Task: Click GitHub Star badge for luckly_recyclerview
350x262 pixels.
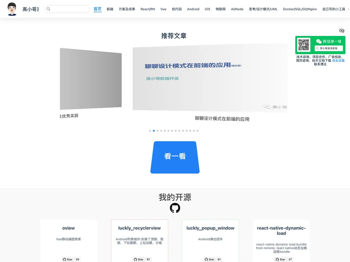Action: pyautogui.click(x=139, y=260)
